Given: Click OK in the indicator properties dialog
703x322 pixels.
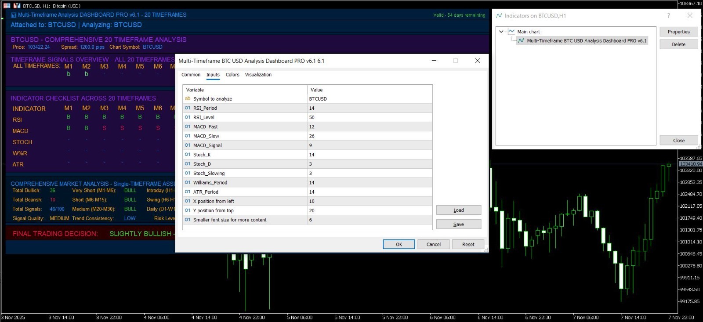Looking at the screenshot, I should coord(399,244).
